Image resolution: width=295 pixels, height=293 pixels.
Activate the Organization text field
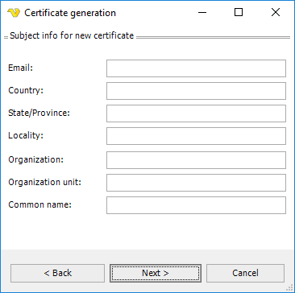tap(196, 160)
